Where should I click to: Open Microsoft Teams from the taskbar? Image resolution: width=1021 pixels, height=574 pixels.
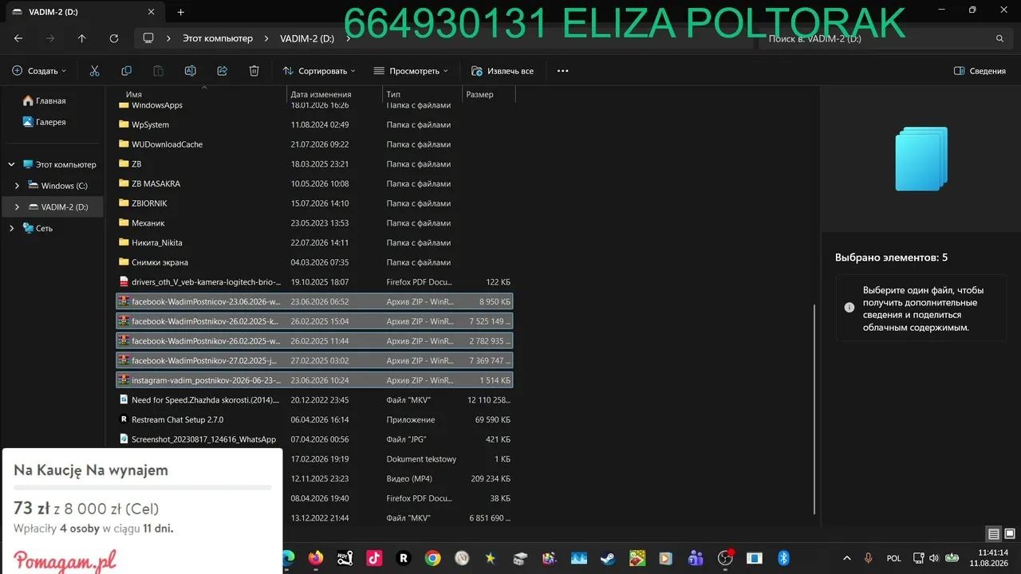coord(696,558)
